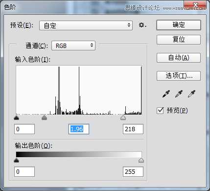
Task: Click the midtone gamma field 1.96
Action: (x=79, y=129)
